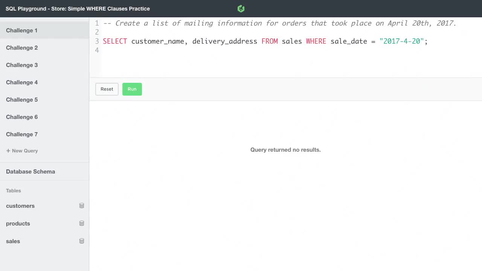Select Challenge 1 in the sidebar
Viewport: 482px width, 271px height.
point(21,30)
